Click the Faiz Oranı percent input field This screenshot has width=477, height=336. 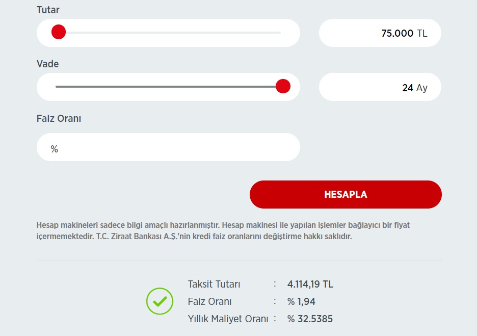[x=168, y=147]
